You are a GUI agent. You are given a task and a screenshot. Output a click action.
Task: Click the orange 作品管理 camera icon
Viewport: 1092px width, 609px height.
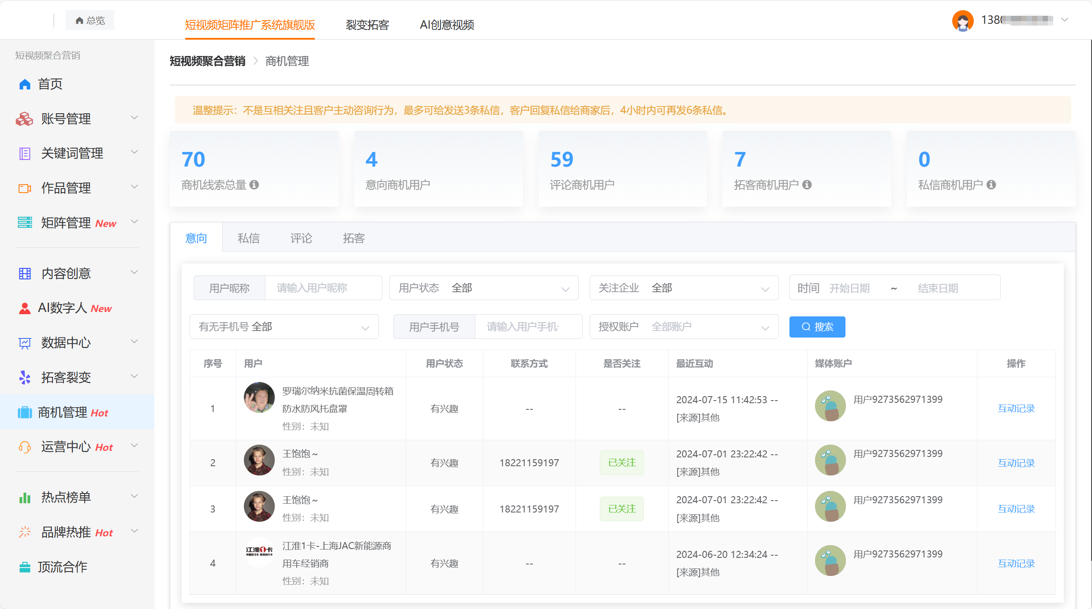click(x=25, y=189)
